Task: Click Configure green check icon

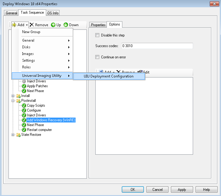Action: 24,110
